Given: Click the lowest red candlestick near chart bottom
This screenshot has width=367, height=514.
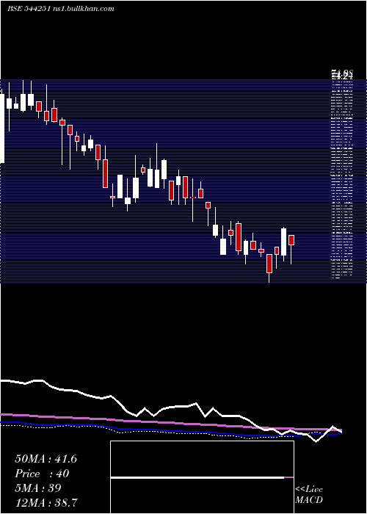Looking at the screenshot, I should point(269,264).
